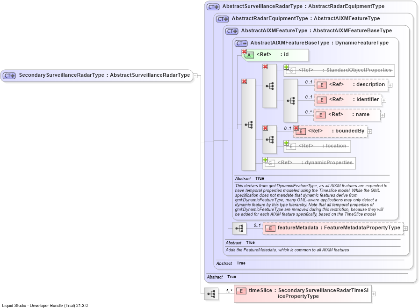Image resolution: width=419 pixels, height=308 pixels.
Task: Click the ': identifier' element label
Action: coord(366,99)
